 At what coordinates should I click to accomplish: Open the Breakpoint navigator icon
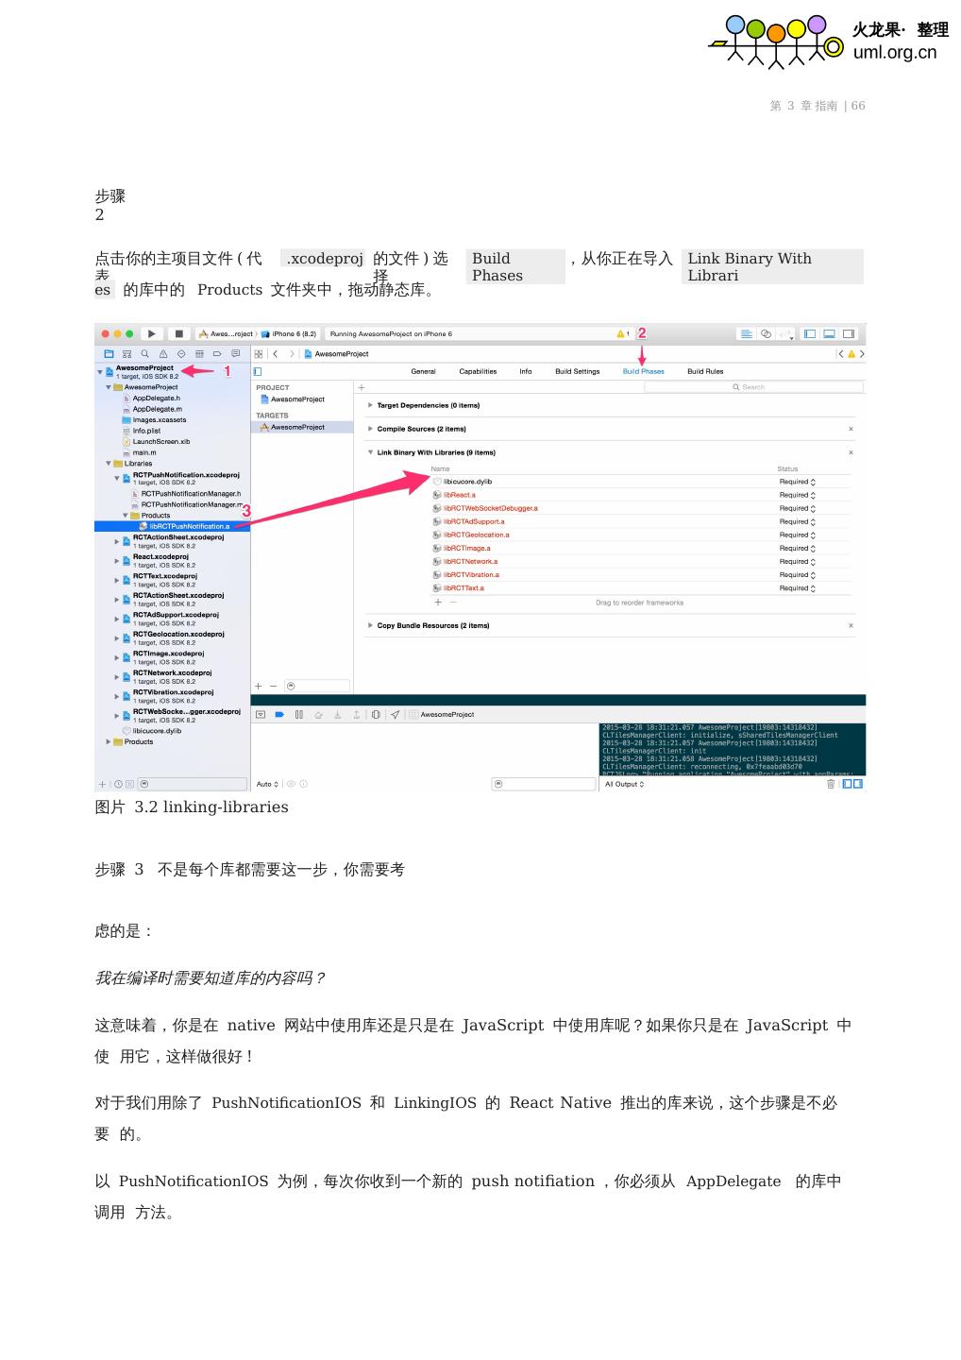coord(217,354)
